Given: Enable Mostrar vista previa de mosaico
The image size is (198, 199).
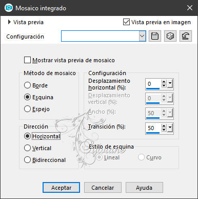Looking at the screenshot, I should (x=27, y=60).
